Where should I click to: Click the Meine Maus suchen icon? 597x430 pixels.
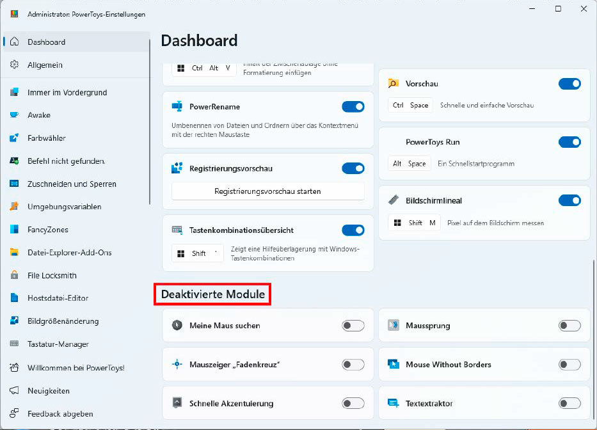point(177,325)
